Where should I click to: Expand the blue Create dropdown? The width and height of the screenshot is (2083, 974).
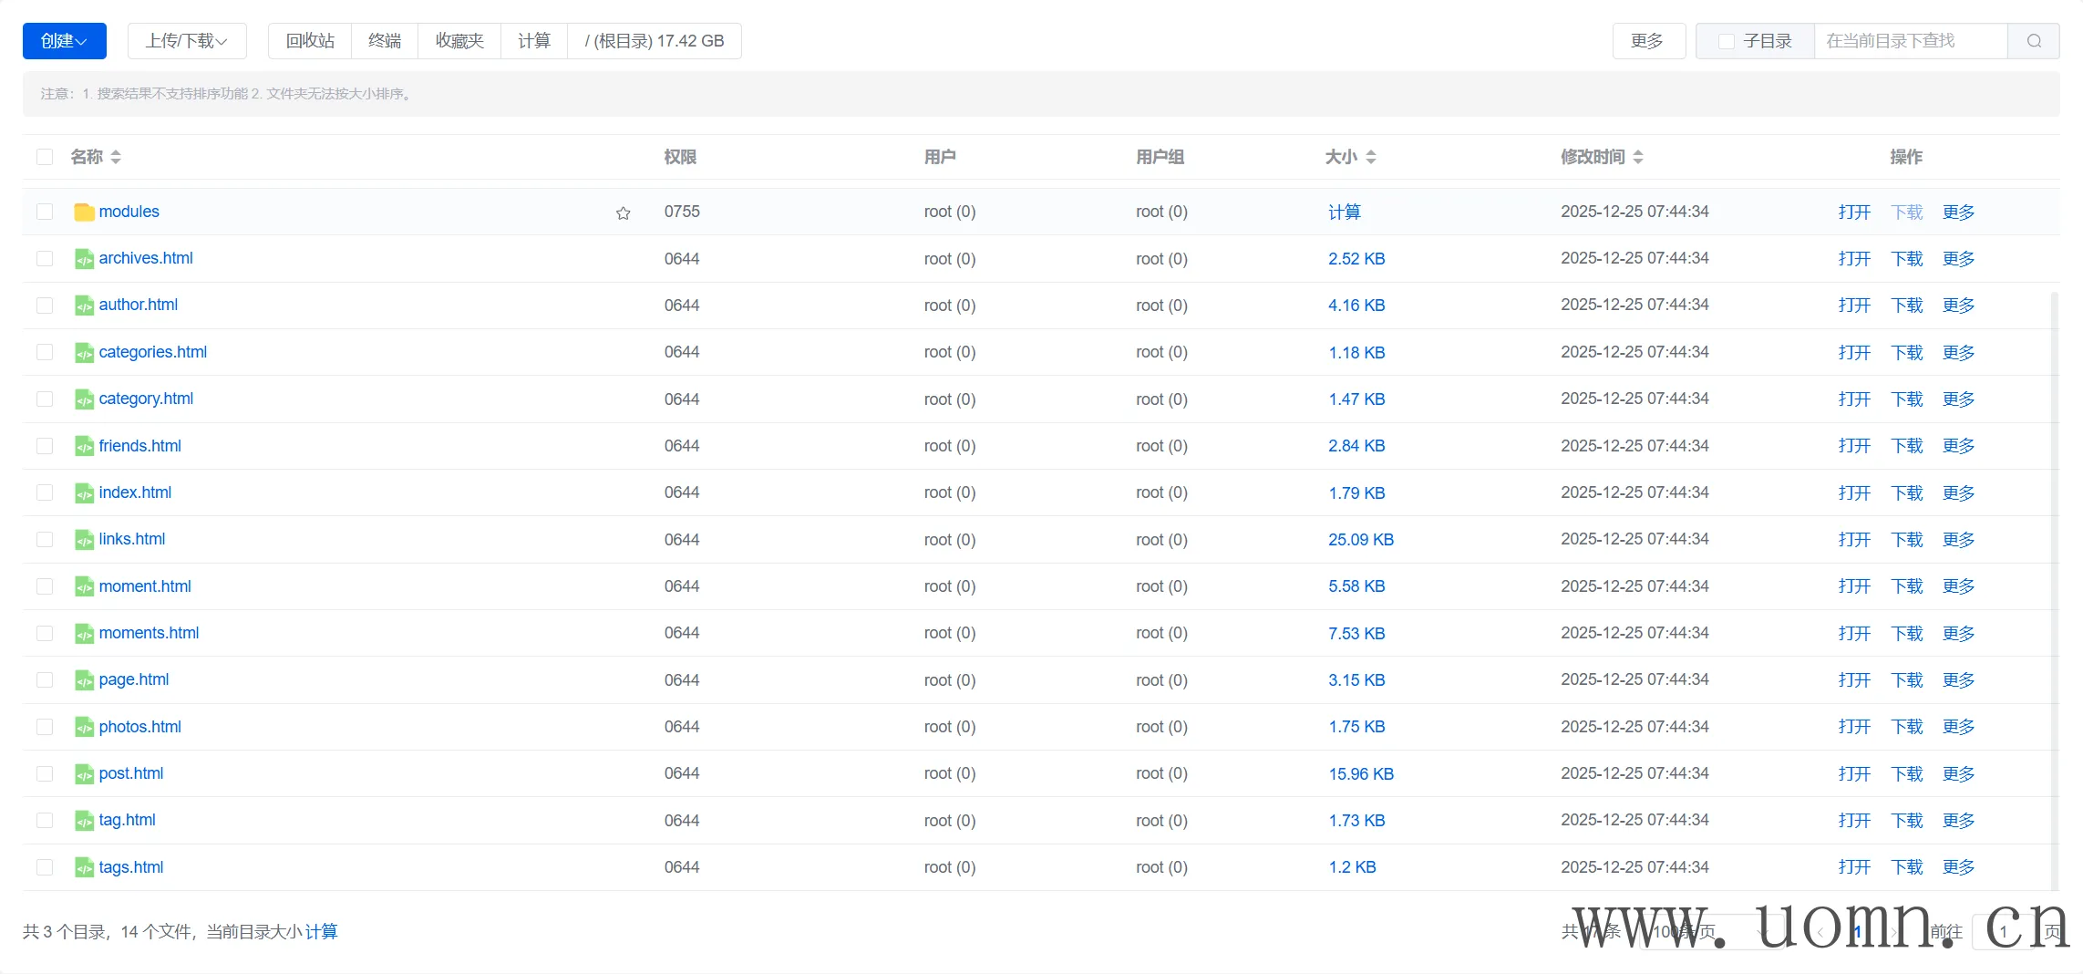coord(64,41)
